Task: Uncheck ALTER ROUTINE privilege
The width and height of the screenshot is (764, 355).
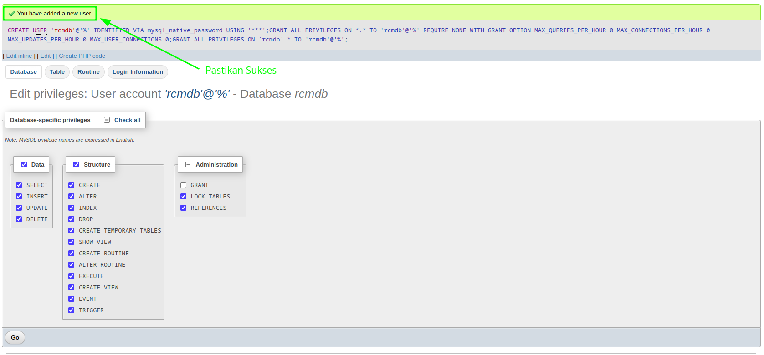Action: (72, 265)
